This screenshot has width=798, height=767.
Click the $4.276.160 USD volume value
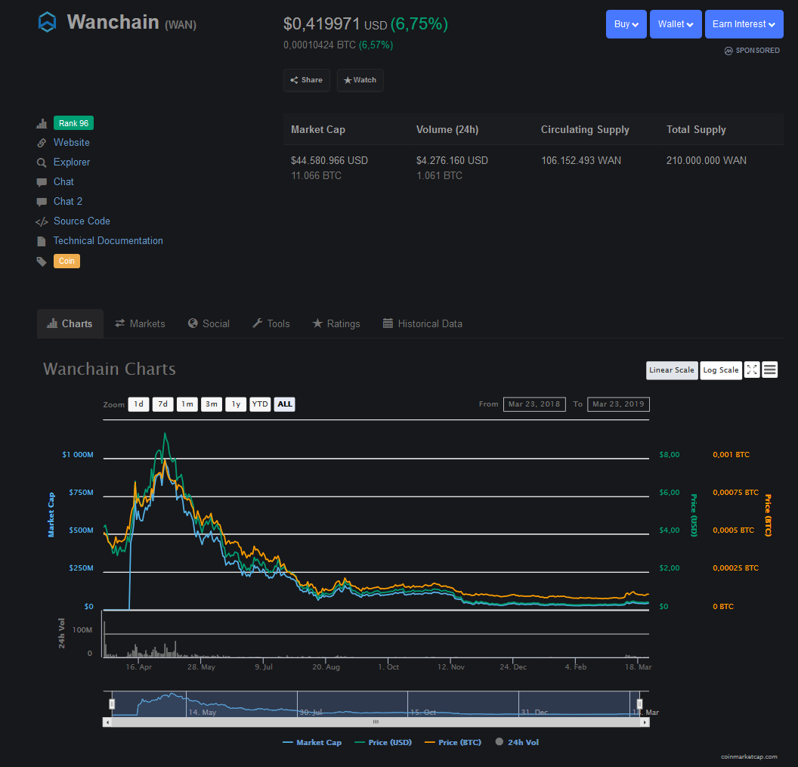452,161
